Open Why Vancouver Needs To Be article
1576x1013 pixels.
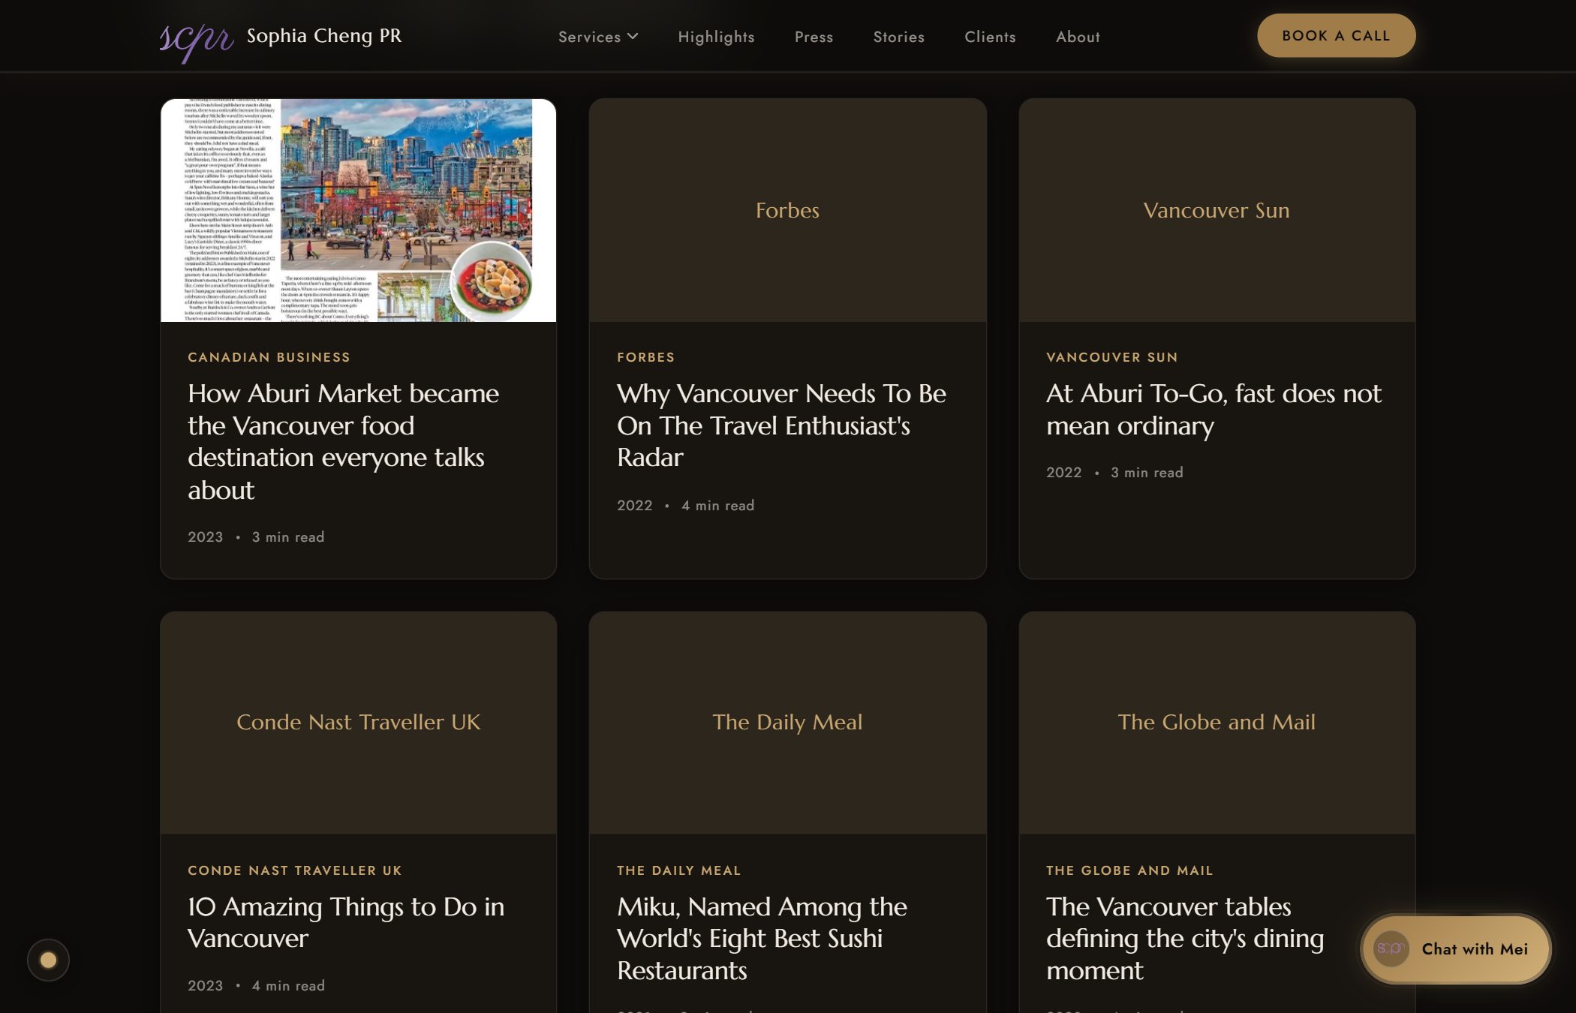pos(781,425)
